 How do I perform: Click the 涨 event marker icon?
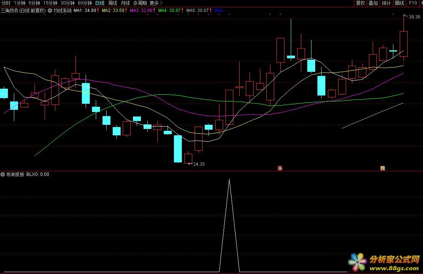pyautogui.click(x=280, y=168)
